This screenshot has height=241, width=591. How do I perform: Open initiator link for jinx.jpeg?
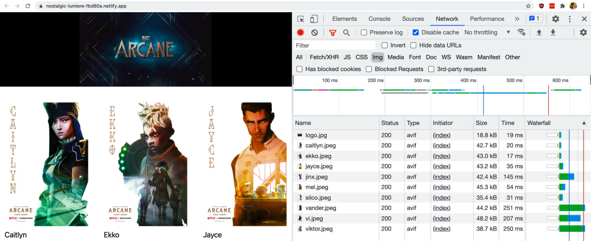click(x=442, y=176)
